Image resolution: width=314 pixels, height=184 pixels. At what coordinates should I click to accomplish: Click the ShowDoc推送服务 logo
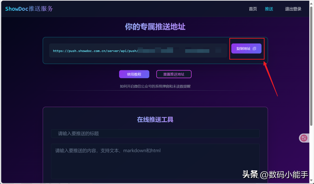click(x=29, y=9)
